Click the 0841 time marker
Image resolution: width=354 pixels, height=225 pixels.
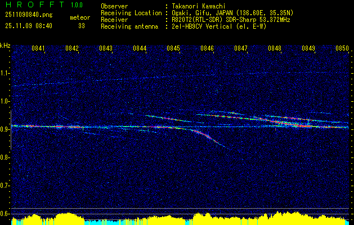pyautogui.click(x=38, y=48)
